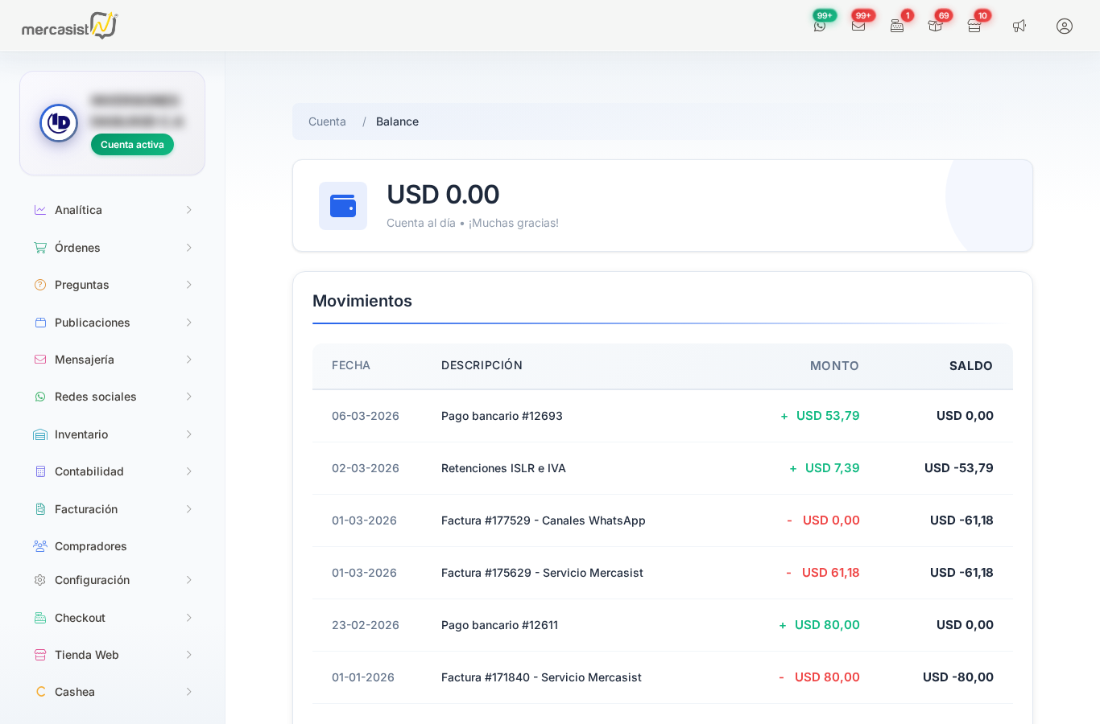Click the cash register icon in header
The image size is (1100, 724).
(897, 26)
